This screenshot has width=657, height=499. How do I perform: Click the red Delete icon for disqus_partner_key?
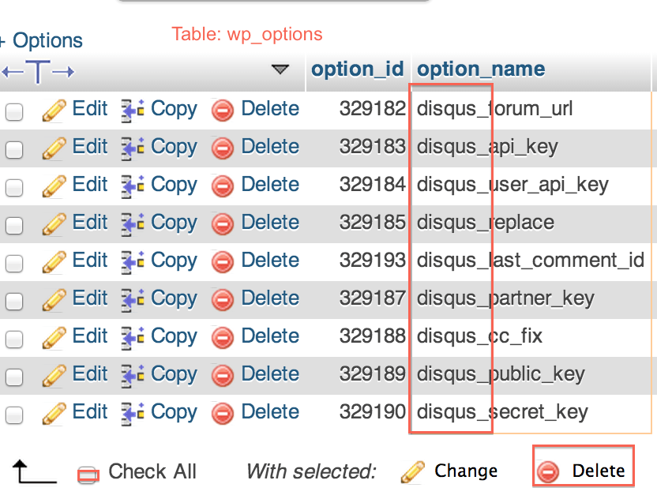[x=222, y=300]
